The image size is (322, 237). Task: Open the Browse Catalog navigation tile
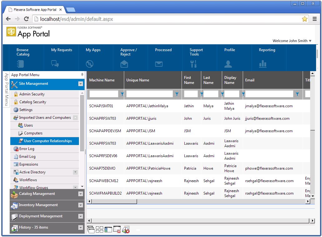click(x=26, y=58)
